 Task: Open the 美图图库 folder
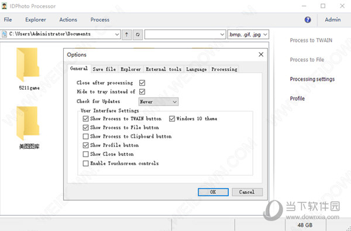29,128
